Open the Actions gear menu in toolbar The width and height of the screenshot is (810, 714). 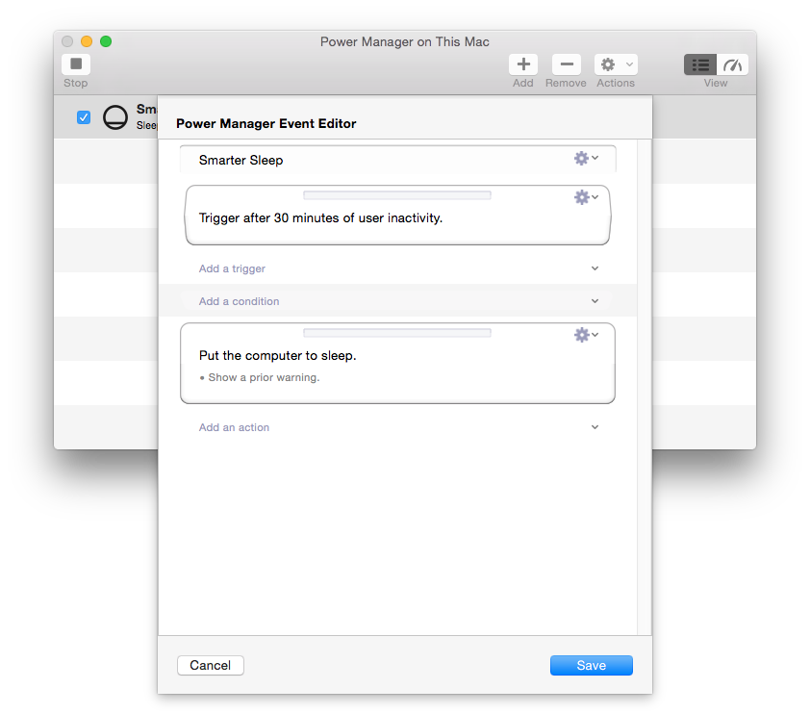tap(616, 64)
